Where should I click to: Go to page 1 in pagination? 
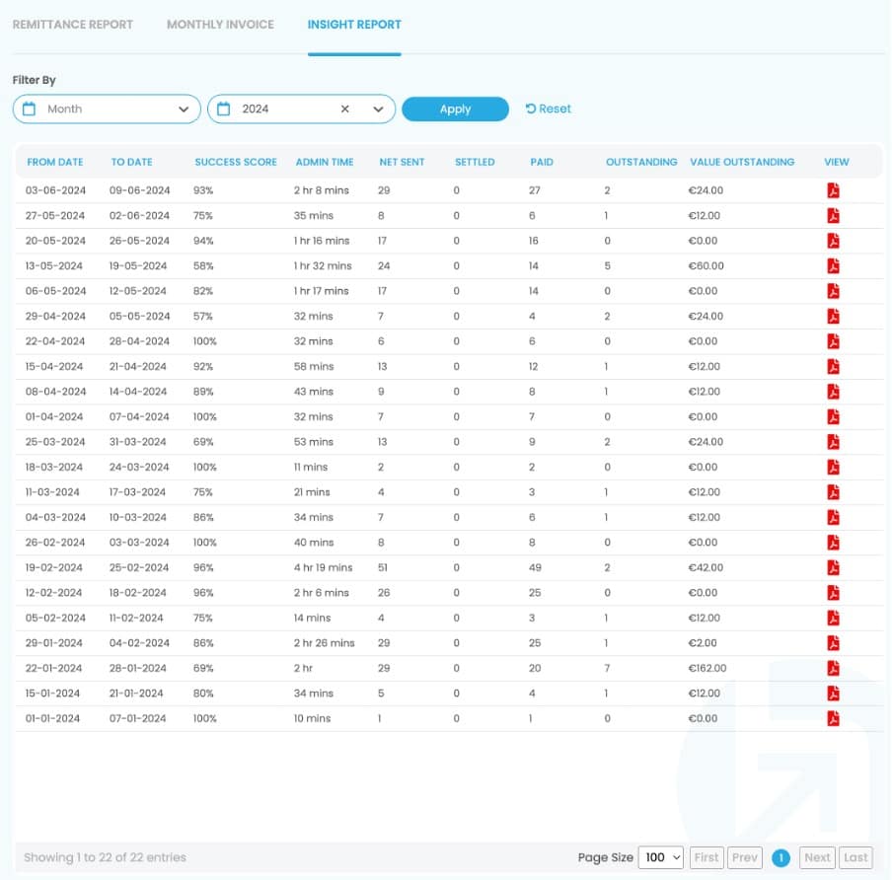(x=780, y=857)
